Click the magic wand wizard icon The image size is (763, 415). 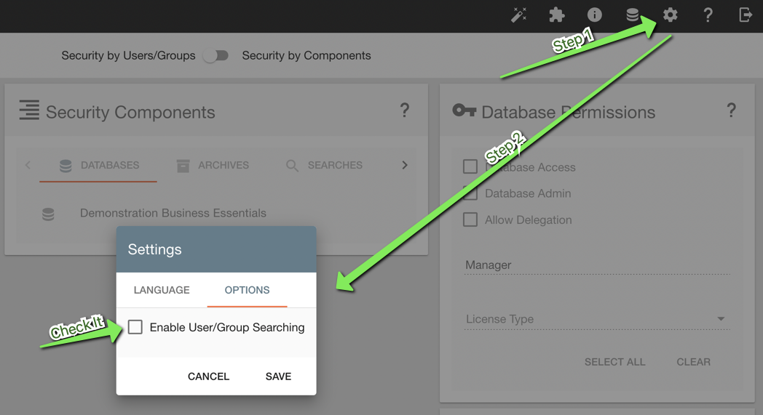(519, 15)
